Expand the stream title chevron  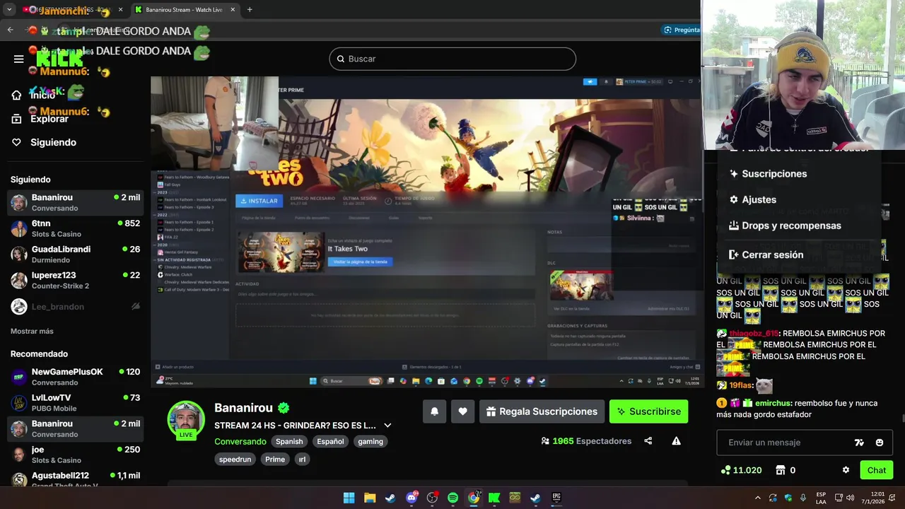387,426
